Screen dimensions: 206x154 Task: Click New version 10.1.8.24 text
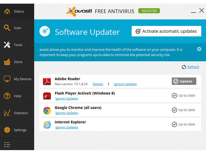tap(71, 84)
